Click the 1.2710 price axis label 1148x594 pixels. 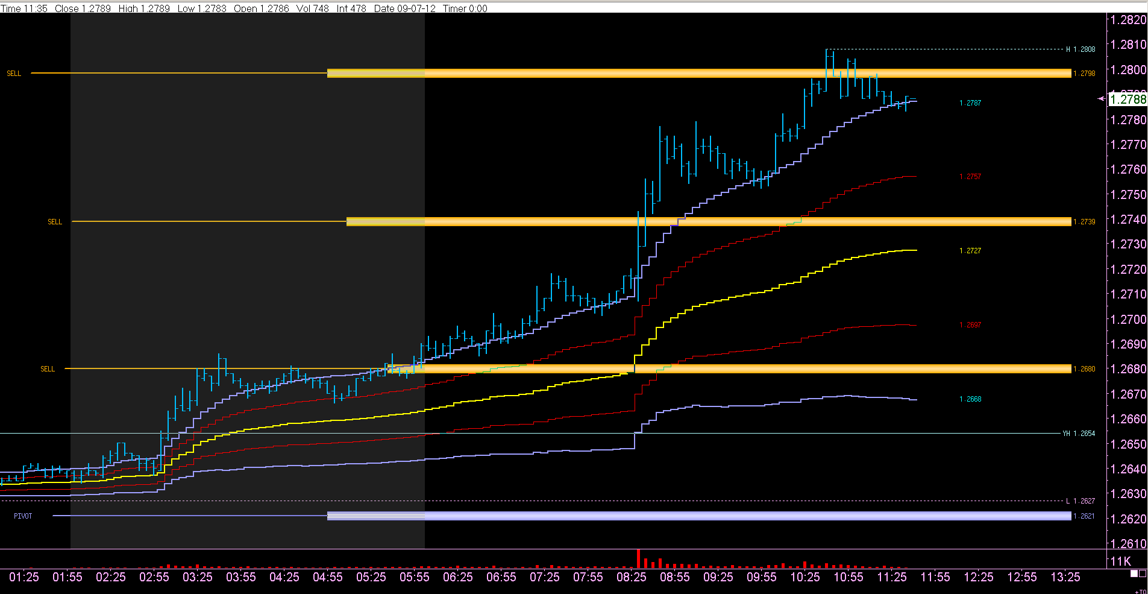tap(1128, 294)
